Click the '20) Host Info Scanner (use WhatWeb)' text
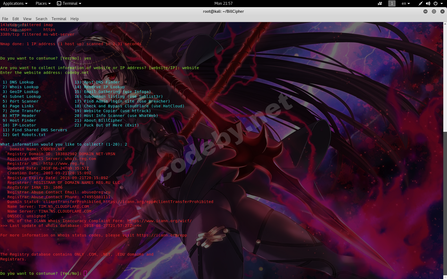This screenshot has height=279, width=447. pos(116,116)
